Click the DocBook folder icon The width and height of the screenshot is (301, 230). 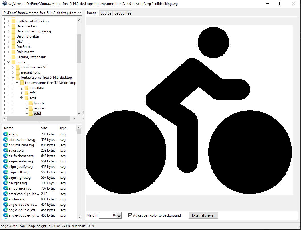click(13, 47)
